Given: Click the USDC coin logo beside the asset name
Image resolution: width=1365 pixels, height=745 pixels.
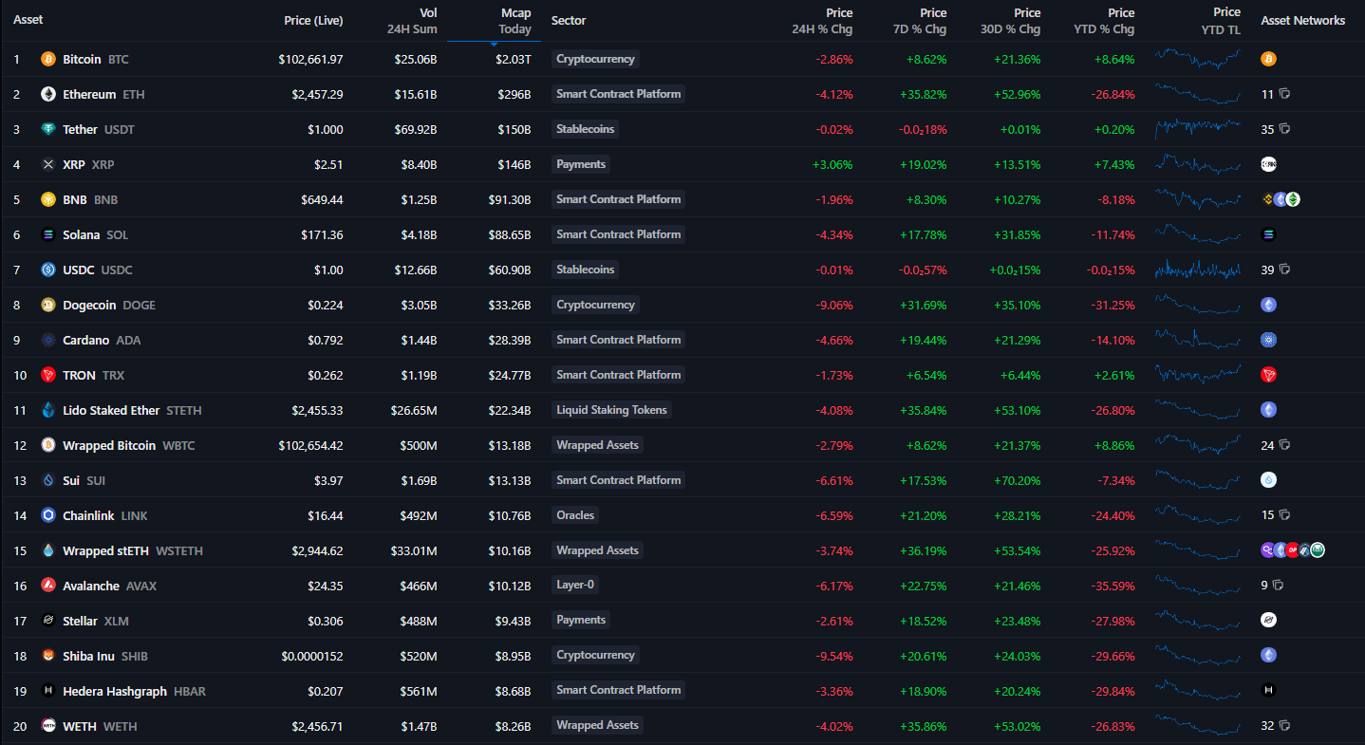Looking at the screenshot, I should point(48,270).
